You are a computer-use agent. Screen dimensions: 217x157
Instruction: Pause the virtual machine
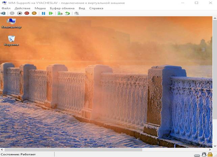44,14
